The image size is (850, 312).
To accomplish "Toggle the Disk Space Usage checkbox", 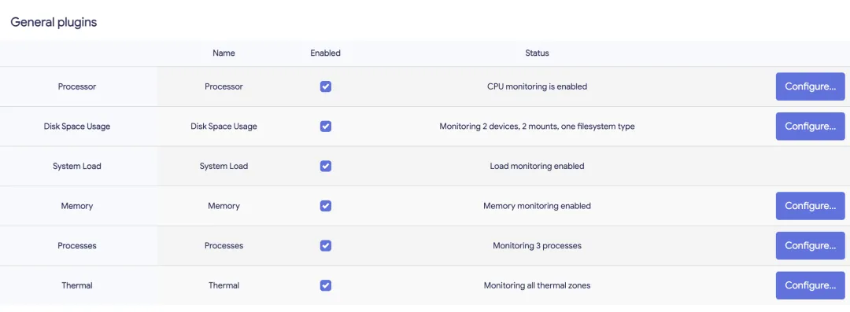I will tap(325, 127).
